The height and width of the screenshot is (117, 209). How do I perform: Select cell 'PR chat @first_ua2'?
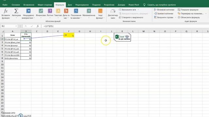(x=12, y=49)
